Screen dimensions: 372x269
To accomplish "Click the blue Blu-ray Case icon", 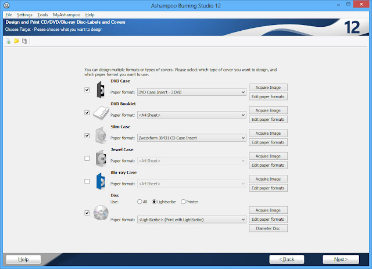I will (x=101, y=181).
